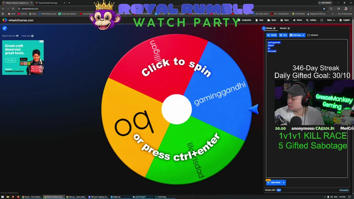Viewport: 354px width, 199px height.
Task: Enter fullscreen mode with the fullscreen icon
Action: tap(322, 20)
